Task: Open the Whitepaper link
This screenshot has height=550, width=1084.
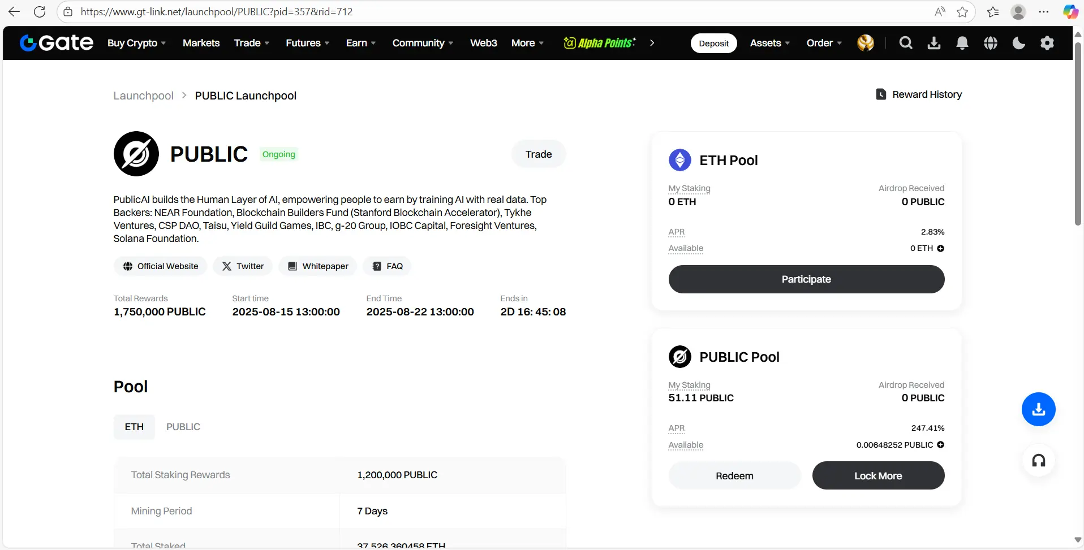Action: pos(318,266)
